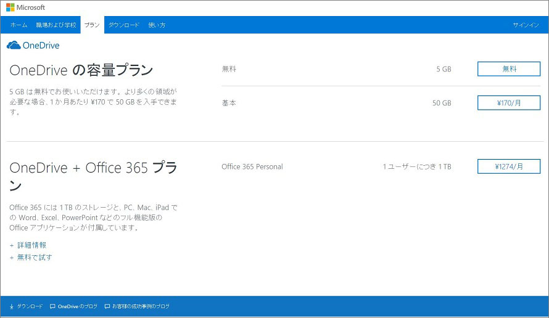Image resolution: width=549 pixels, height=318 pixels.
Task: Click the '50 GB' storage value
Action: coord(442,103)
